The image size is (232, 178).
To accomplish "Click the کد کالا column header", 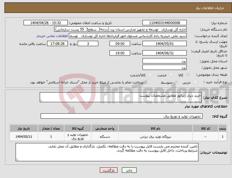I will click(206, 128).
